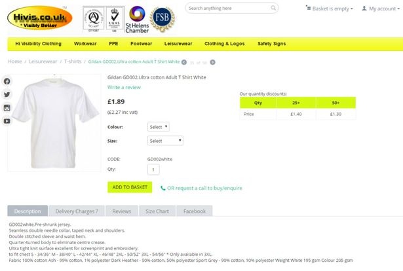Open the Colour select dropdown
403x271 pixels.
coord(159,126)
